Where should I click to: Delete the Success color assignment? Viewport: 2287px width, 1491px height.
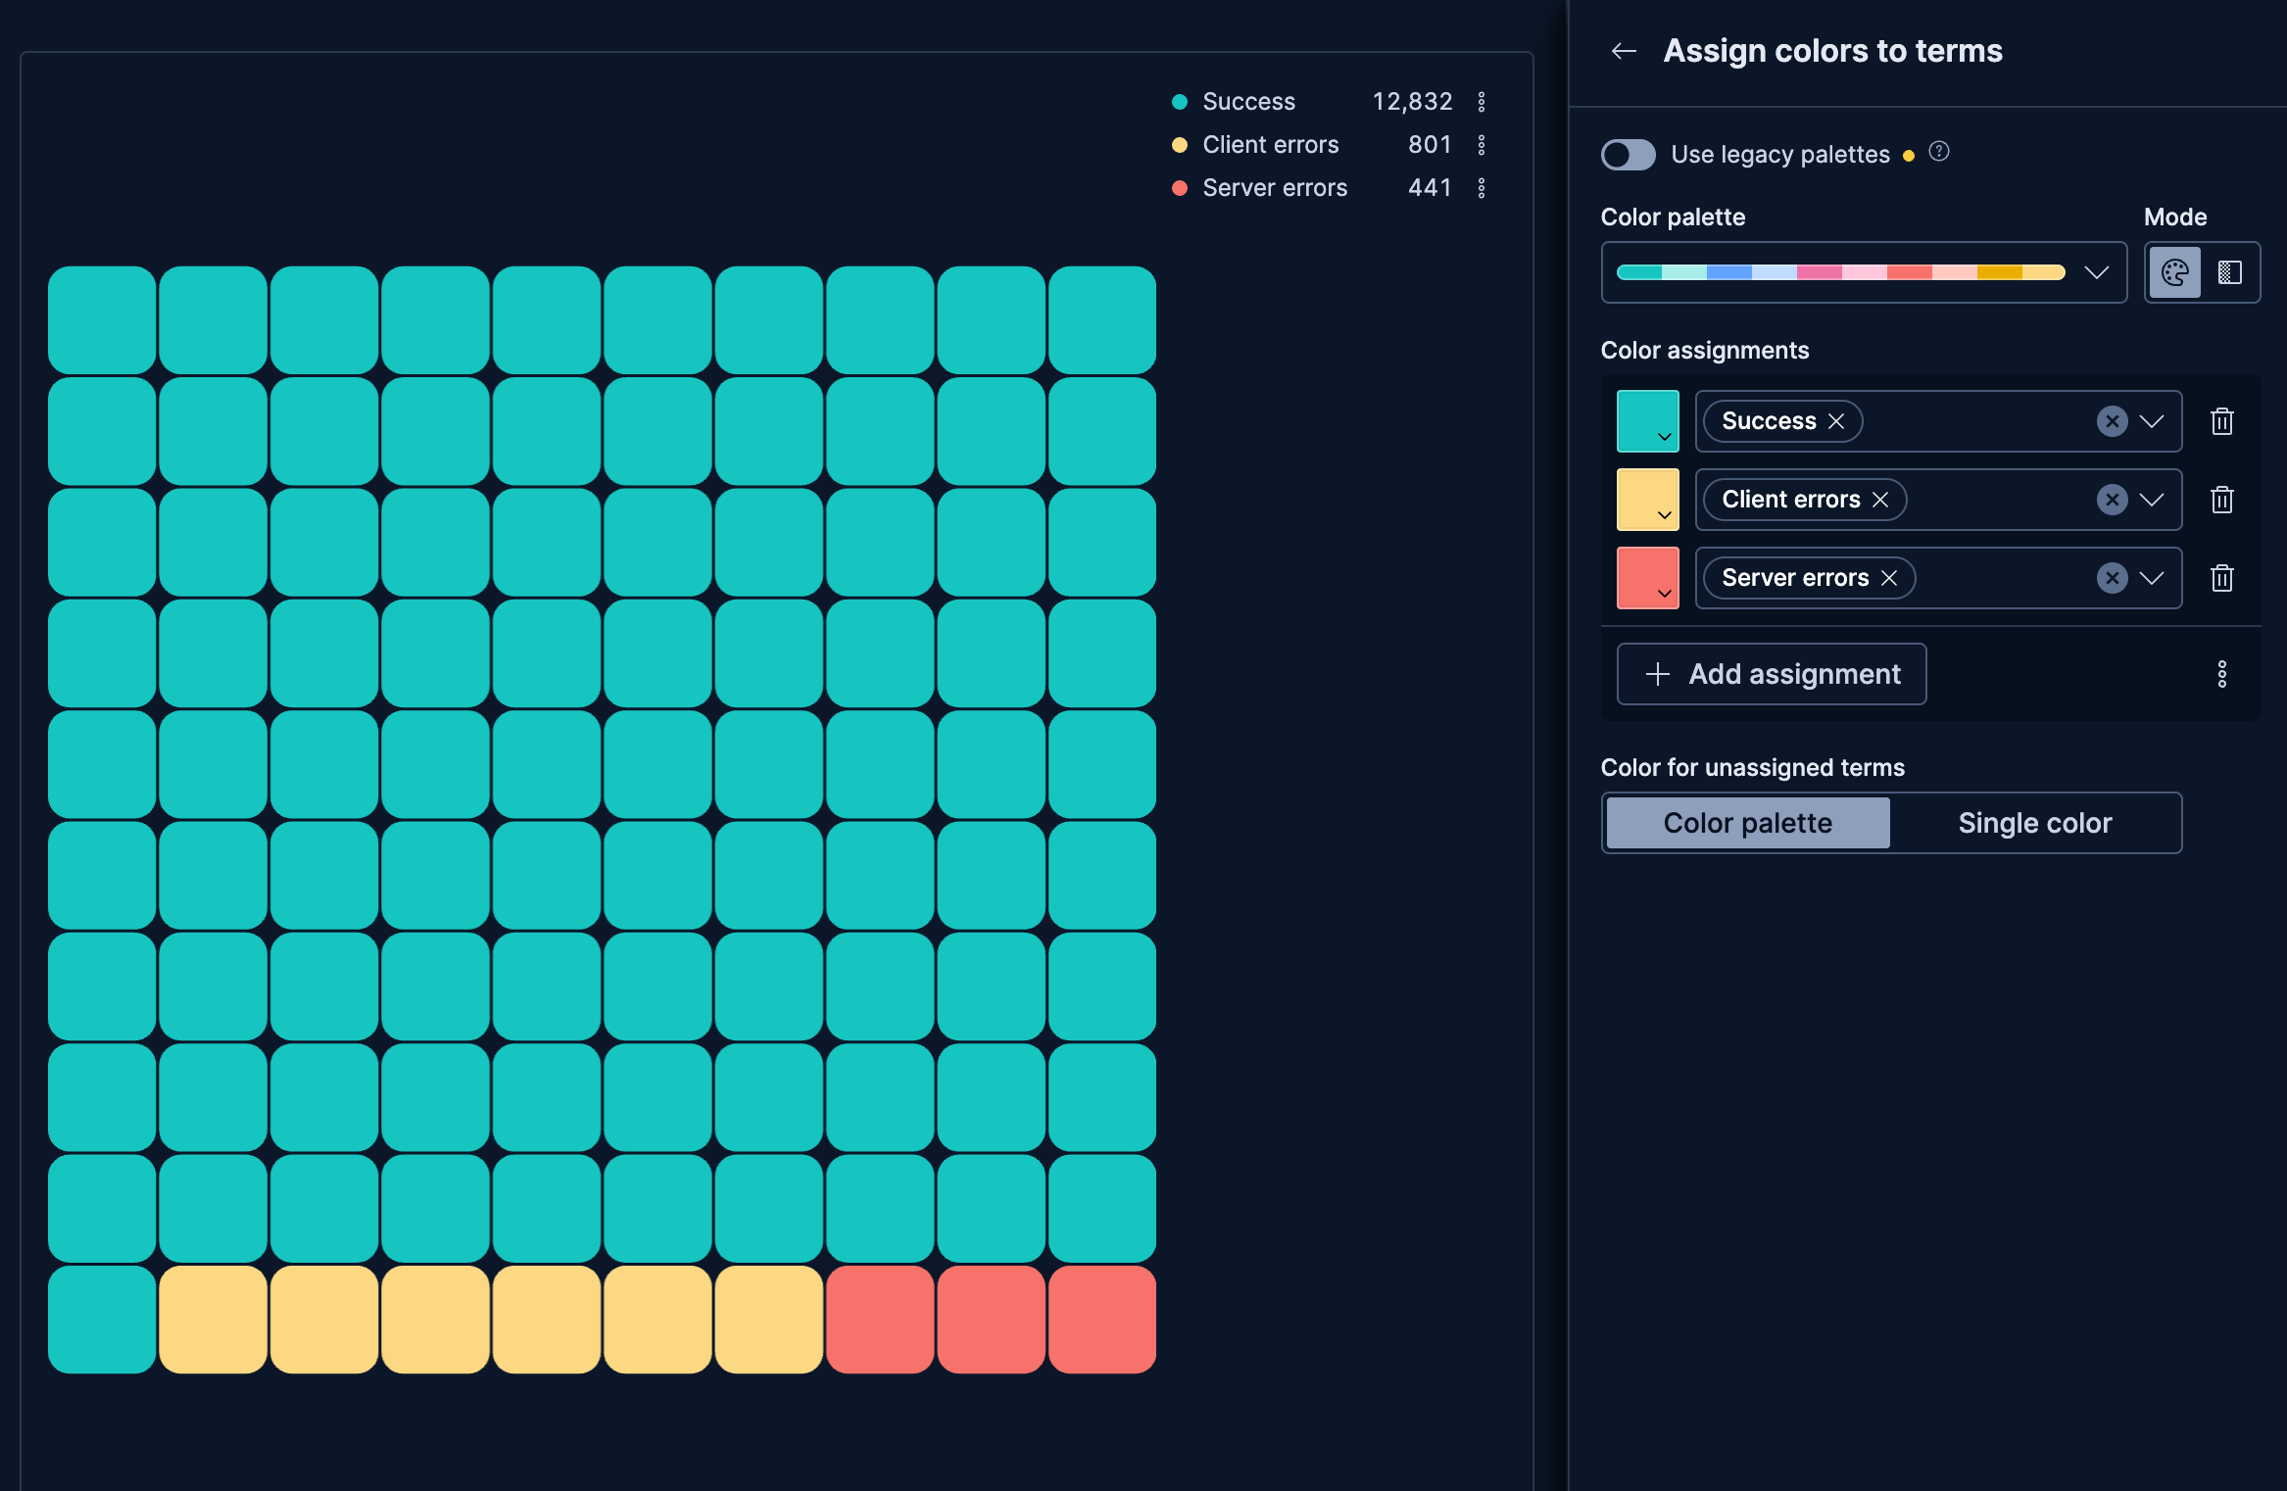[x=2221, y=420]
